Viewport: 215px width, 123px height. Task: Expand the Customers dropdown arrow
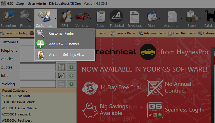pos(55,18)
